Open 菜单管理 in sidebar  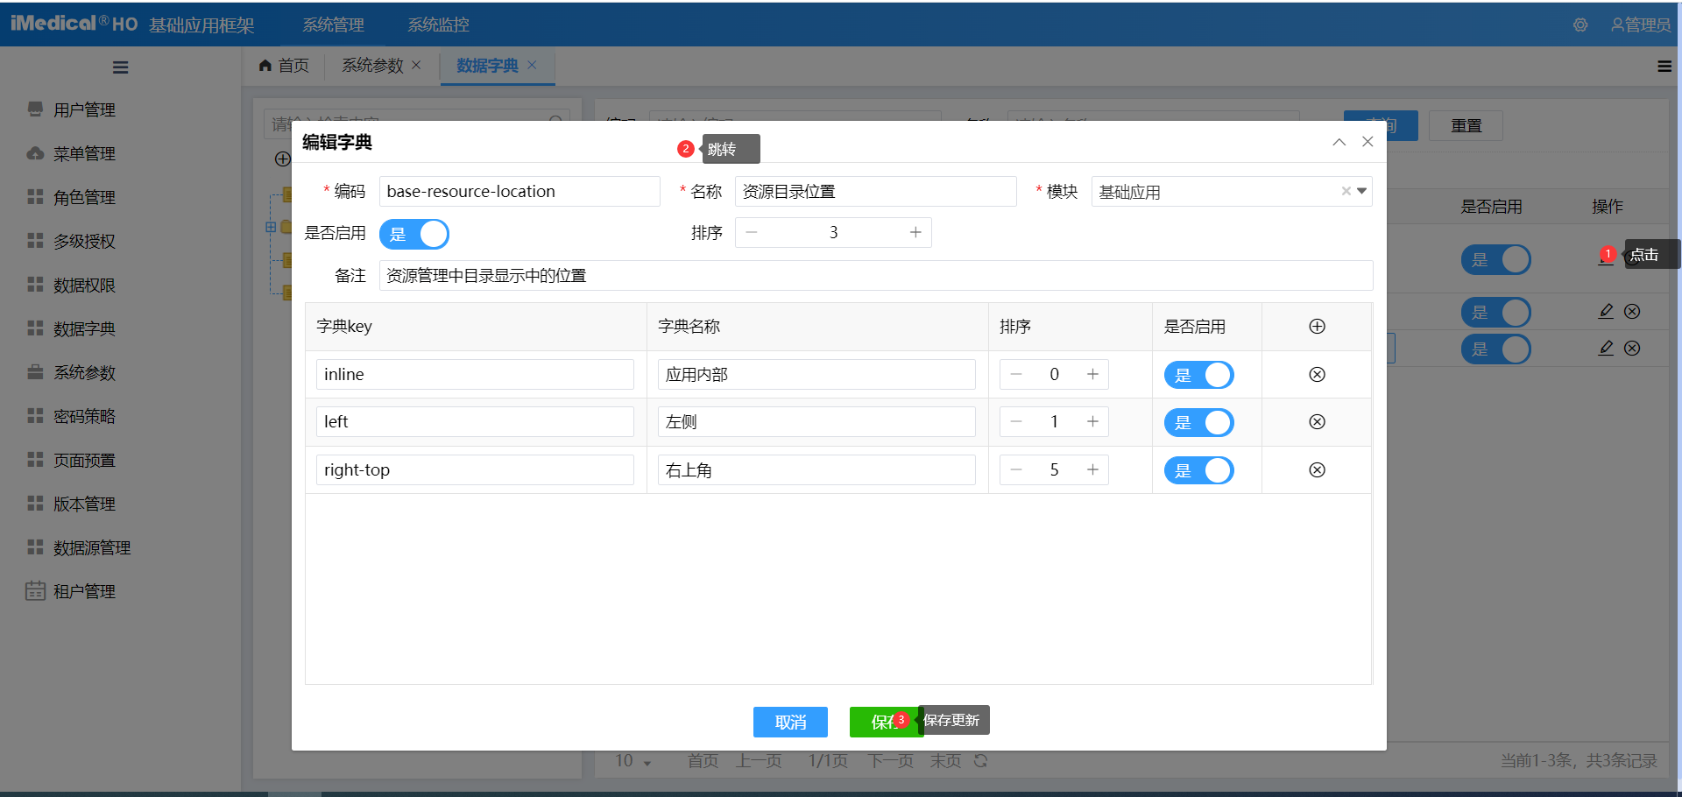(x=84, y=154)
